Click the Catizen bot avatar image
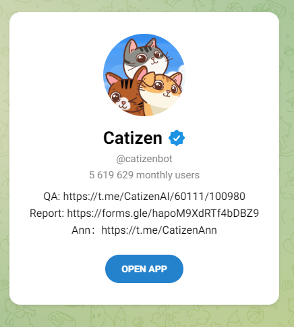Image resolution: width=294 pixels, height=327 pixels. click(x=144, y=75)
